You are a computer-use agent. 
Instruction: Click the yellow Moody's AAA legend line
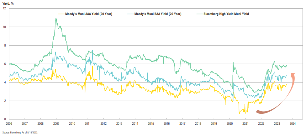click(x=61, y=14)
